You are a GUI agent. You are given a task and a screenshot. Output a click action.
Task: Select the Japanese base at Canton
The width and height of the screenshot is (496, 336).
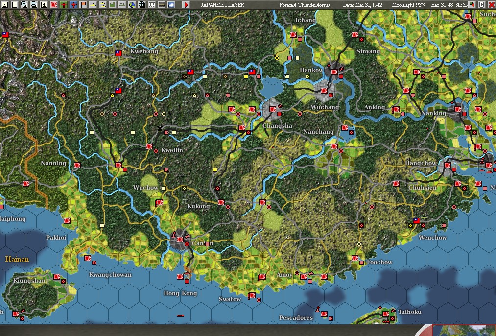[180, 240]
